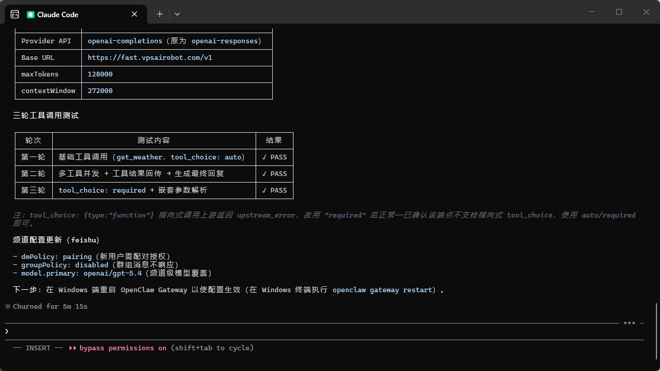Click the ellipsis indicator above the input prompt
This screenshot has width=660, height=371.
(629, 323)
